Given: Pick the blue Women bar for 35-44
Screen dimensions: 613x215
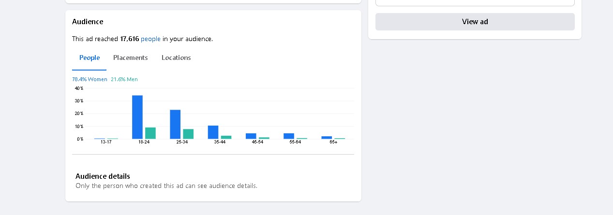Looking at the screenshot, I should pyautogui.click(x=213, y=132).
